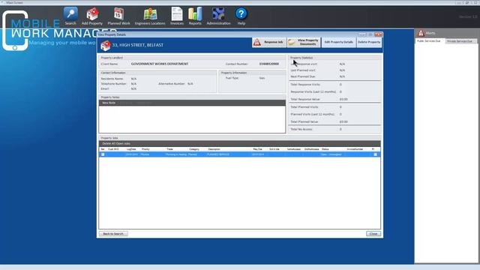Click Edit Property Details button
Screen dimensions: 480x270
click(338, 42)
